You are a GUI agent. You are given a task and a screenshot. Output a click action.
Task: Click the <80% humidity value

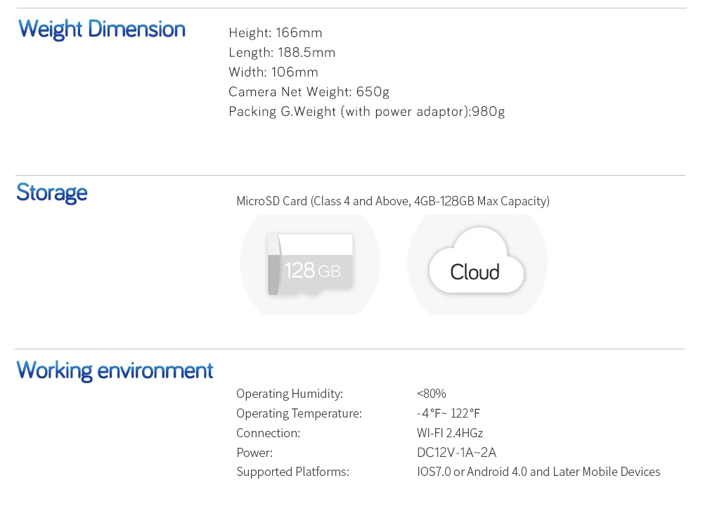432,394
